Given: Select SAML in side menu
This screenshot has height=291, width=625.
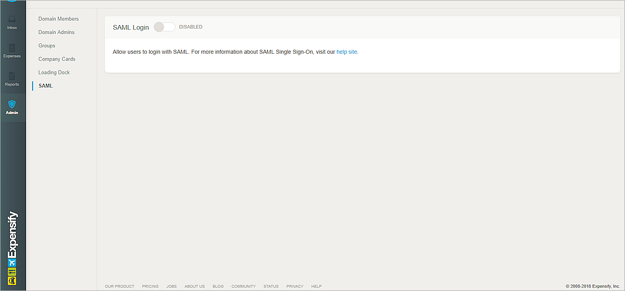Looking at the screenshot, I should pos(45,86).
